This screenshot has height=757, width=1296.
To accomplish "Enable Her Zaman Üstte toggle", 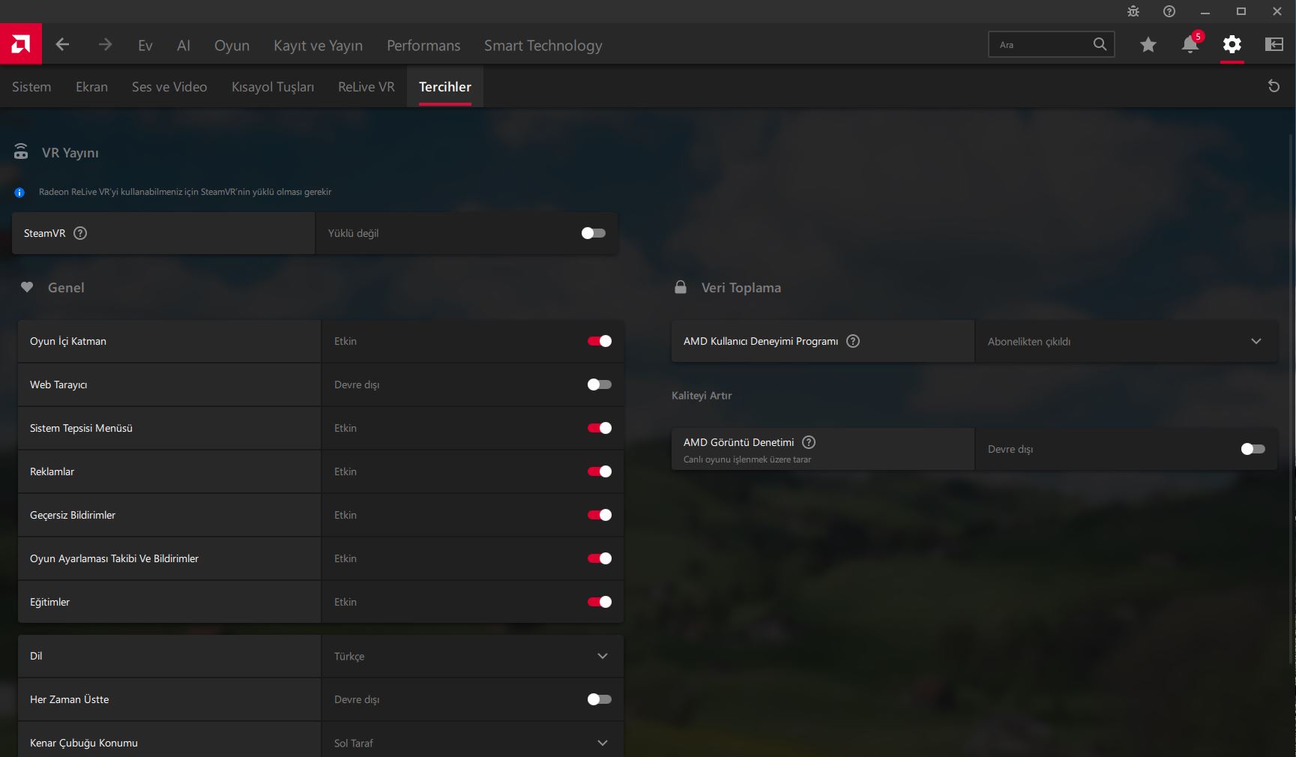I will pos(600,699).
